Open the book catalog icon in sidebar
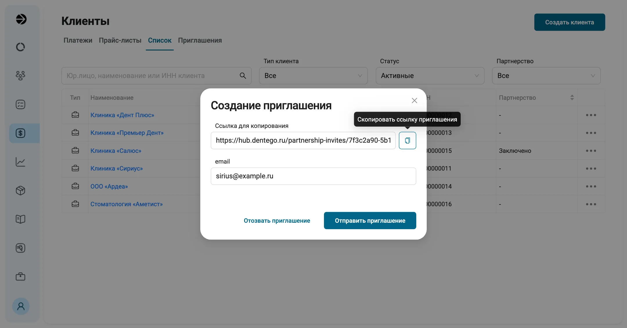 (20, 219)
